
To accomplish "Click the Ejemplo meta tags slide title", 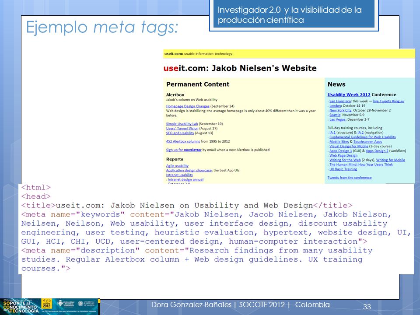I will (x=102, y=27).
